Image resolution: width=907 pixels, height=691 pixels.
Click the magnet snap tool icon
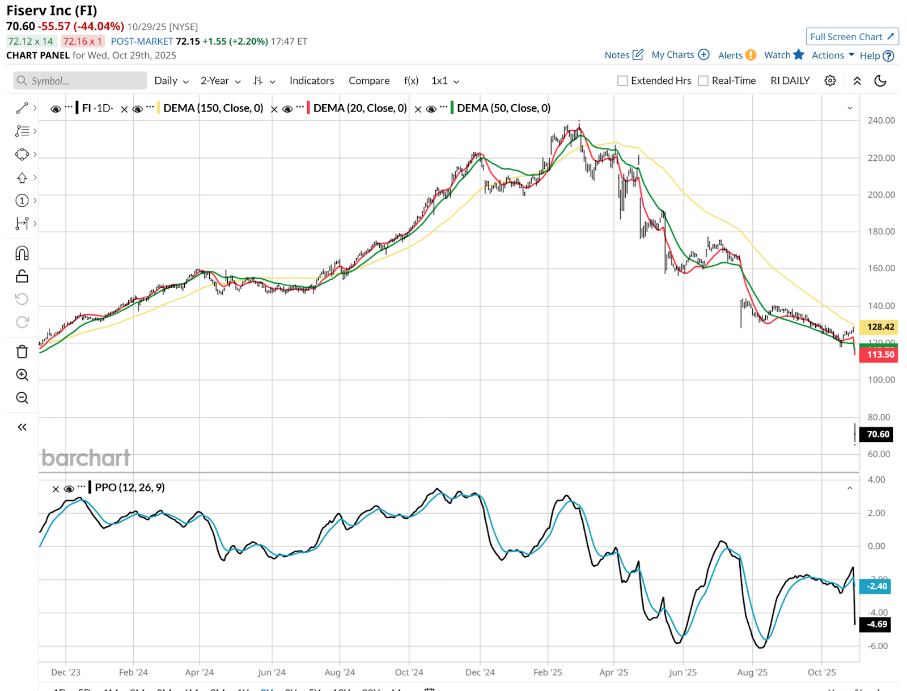[x=22, y=253]
